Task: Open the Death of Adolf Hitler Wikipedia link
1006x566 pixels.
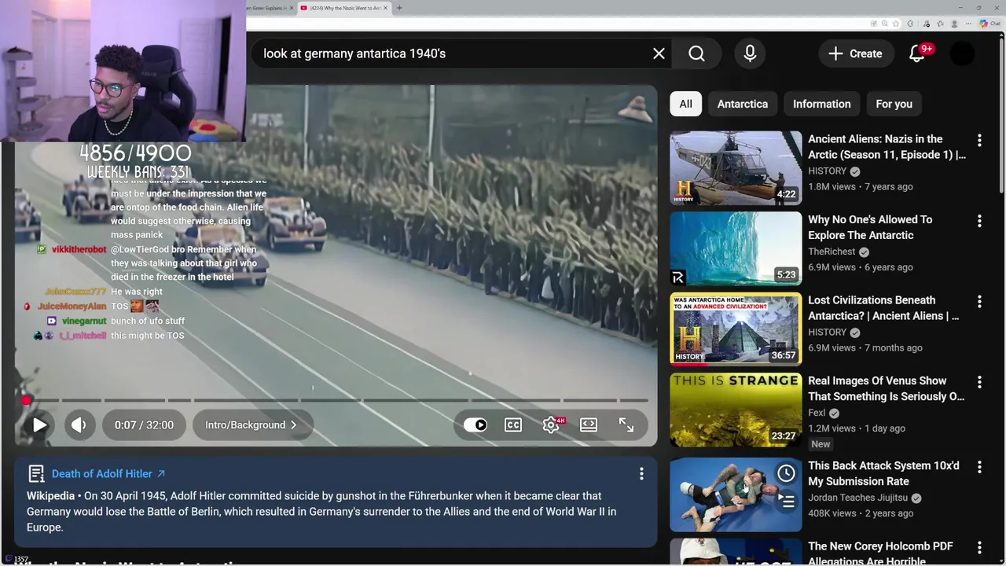Action: tap(108, 474)
